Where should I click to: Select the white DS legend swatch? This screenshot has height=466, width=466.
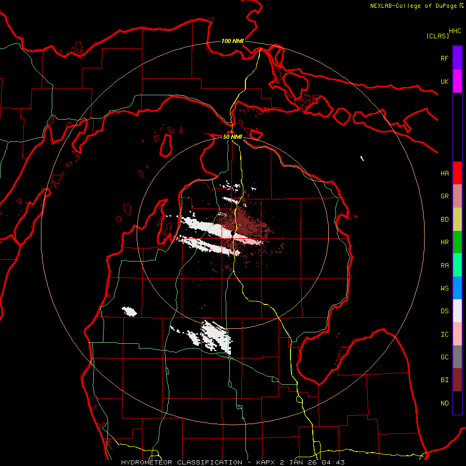[x=457, y=311]
